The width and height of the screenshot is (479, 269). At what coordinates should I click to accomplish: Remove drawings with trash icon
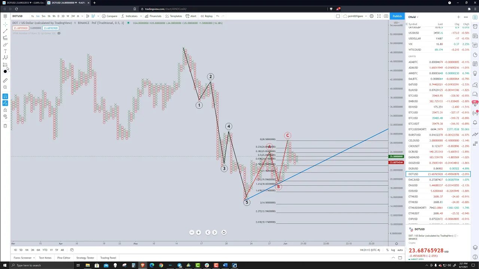coord(5,126)
